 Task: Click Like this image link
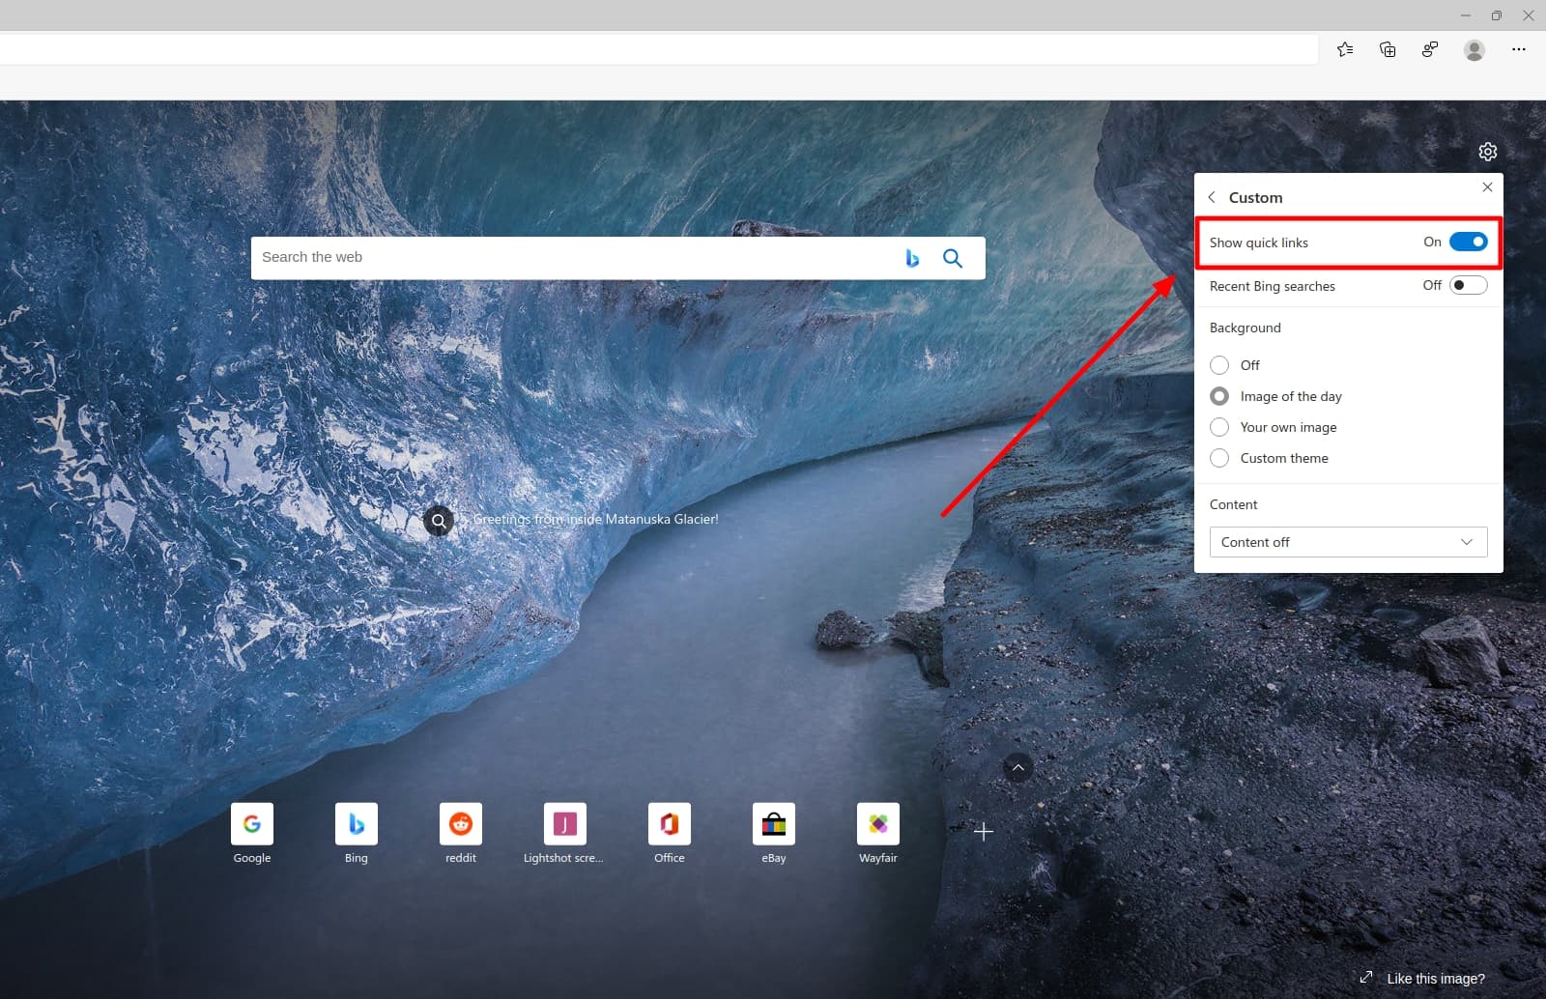click(x=1435, y=978)
